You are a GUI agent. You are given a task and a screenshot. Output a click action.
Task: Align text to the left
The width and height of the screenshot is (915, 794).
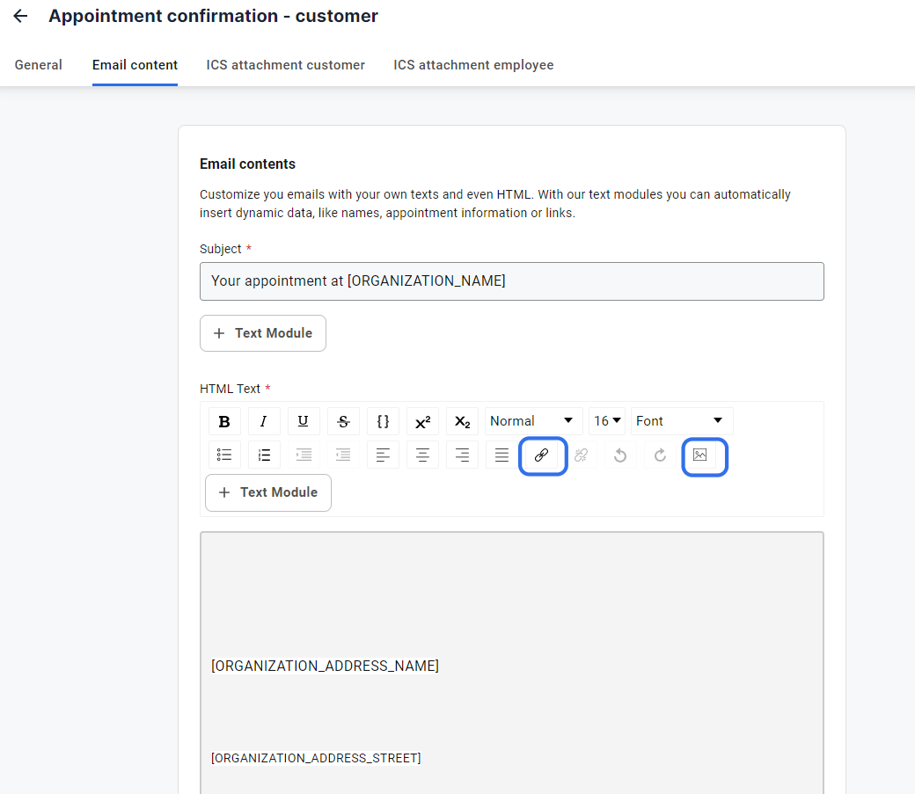point(383,455)
